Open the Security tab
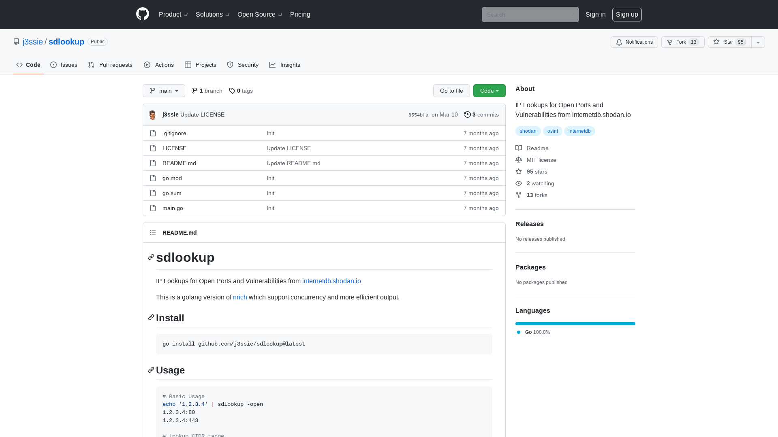This screenshot has width=778, height=437. pos(243,65)
